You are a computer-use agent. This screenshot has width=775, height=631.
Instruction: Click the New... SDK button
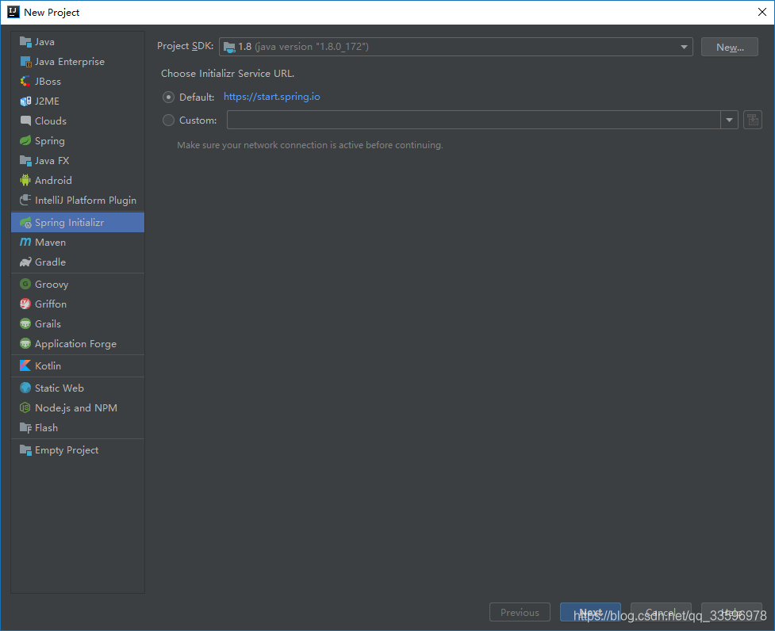click(730, 47)
